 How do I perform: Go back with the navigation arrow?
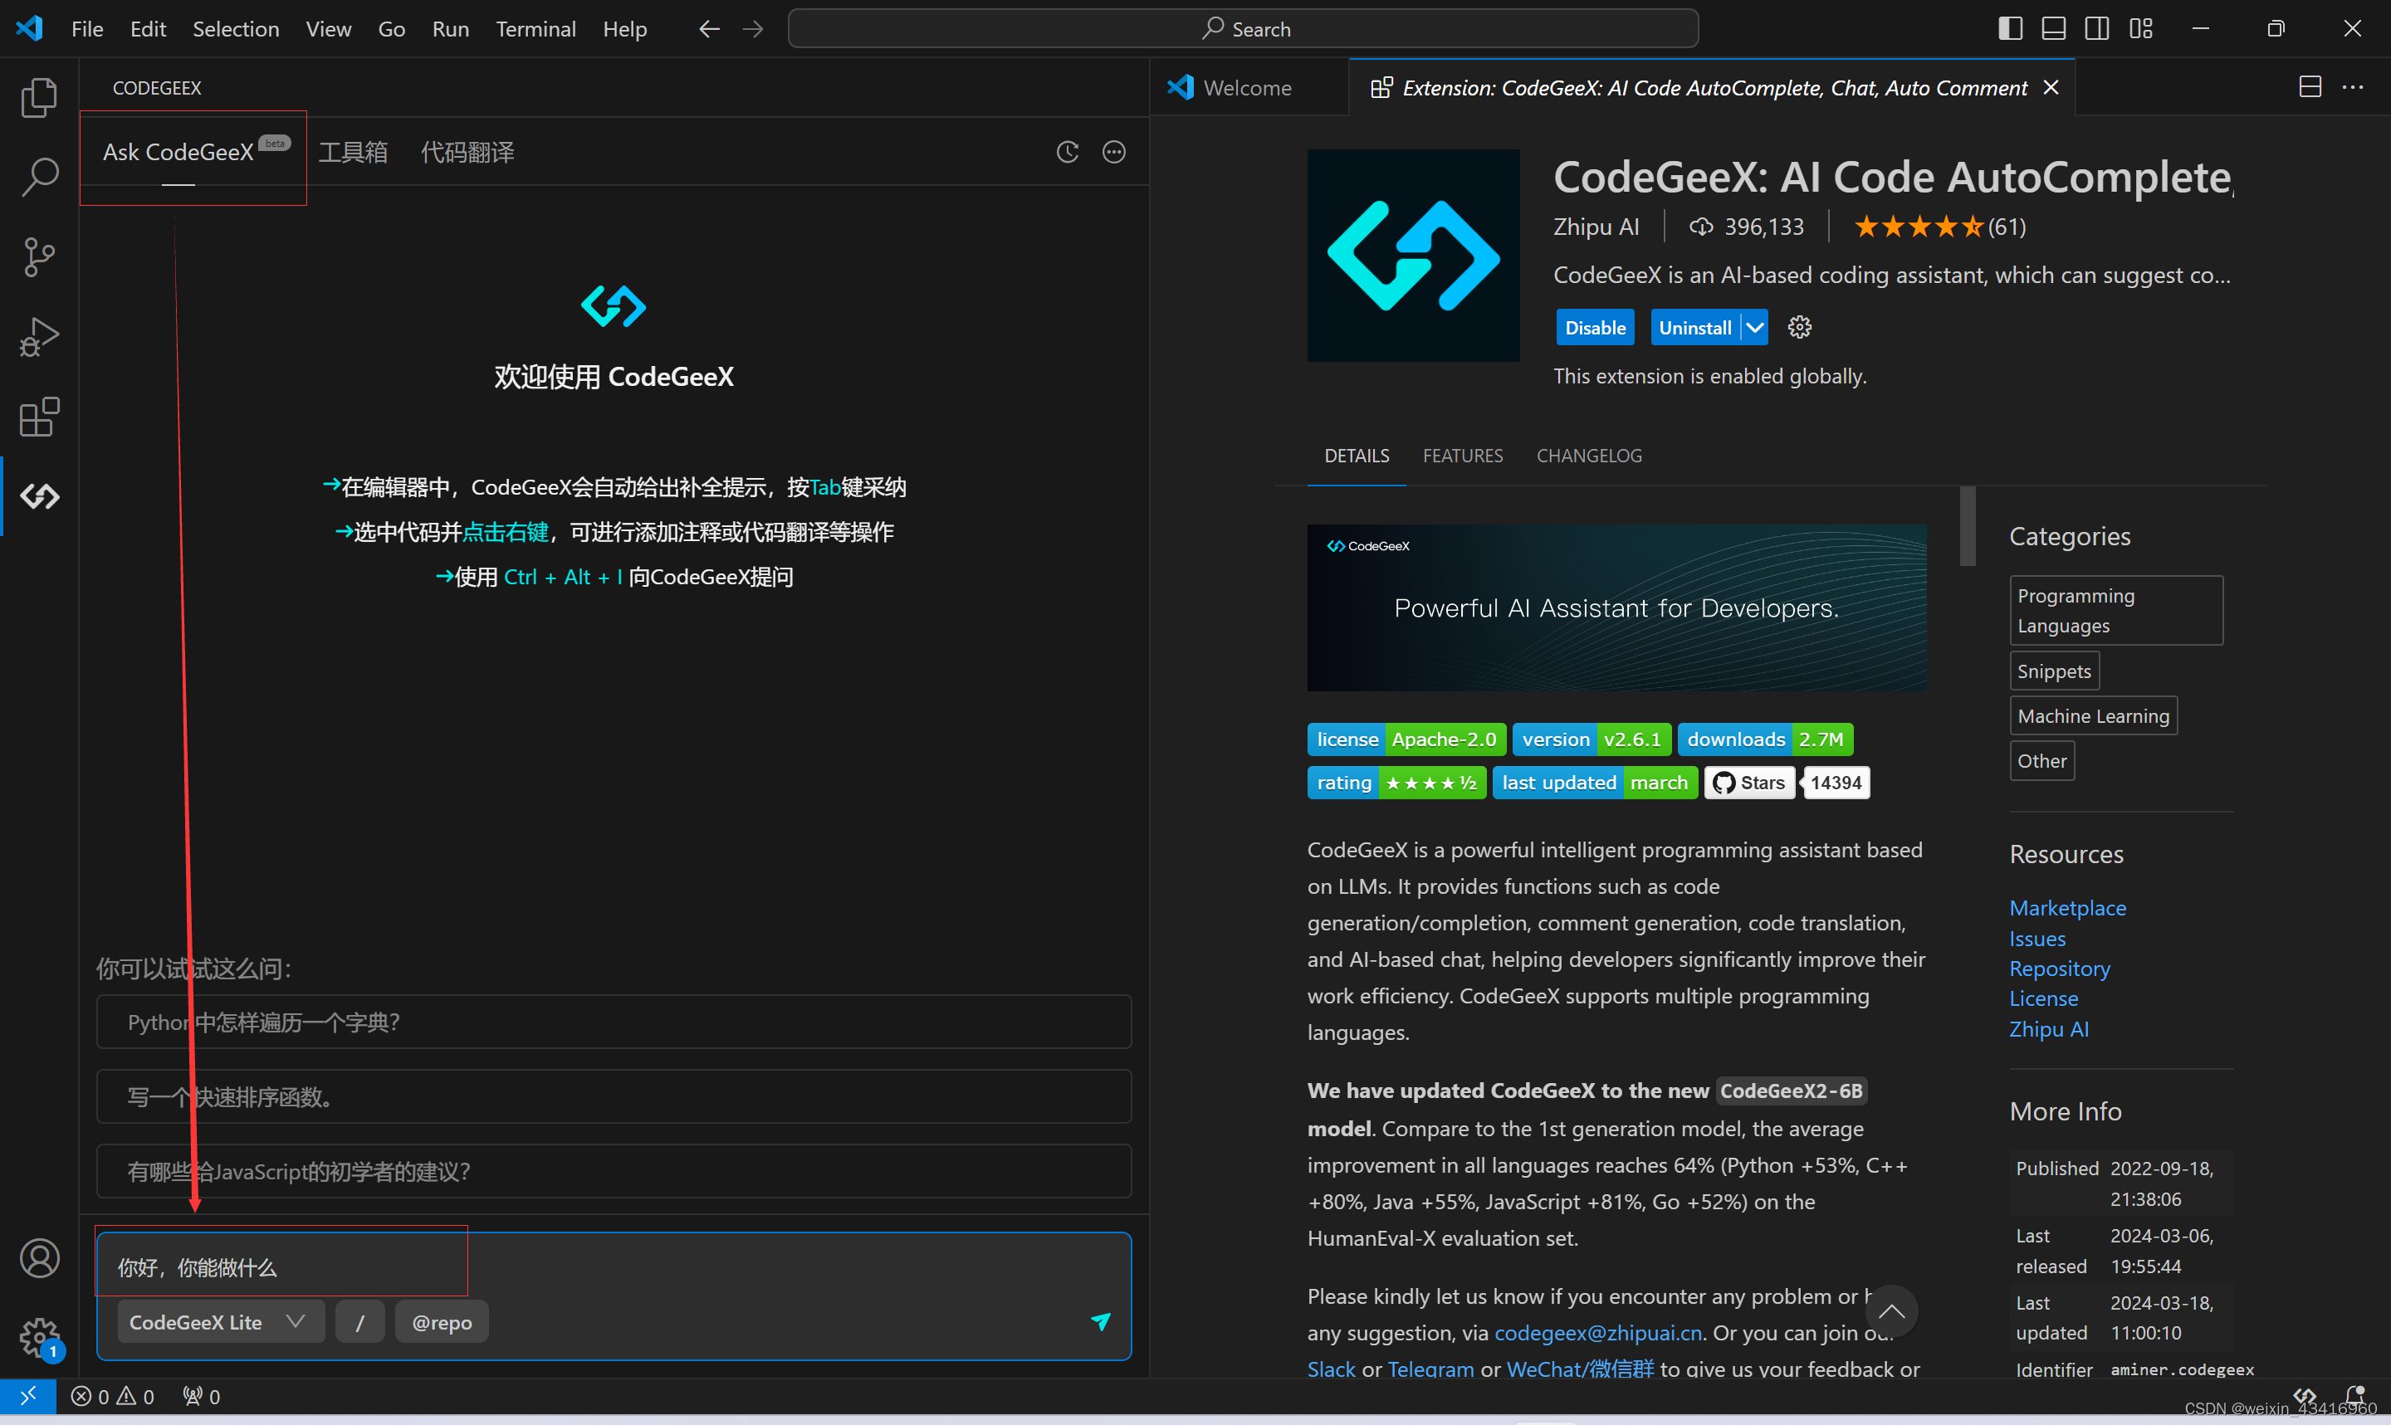709,29
